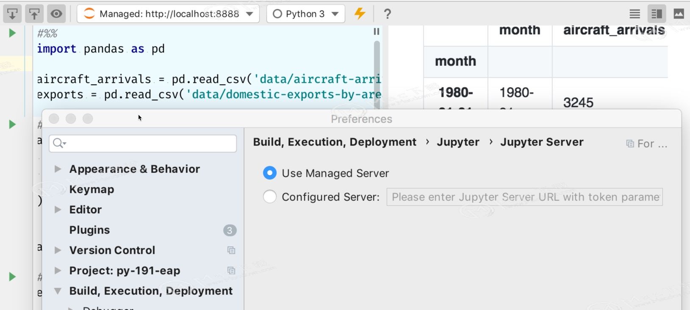Click the Plugins update count badge
This screenshot has width=690, height=310.
click(x=230, y=230)
